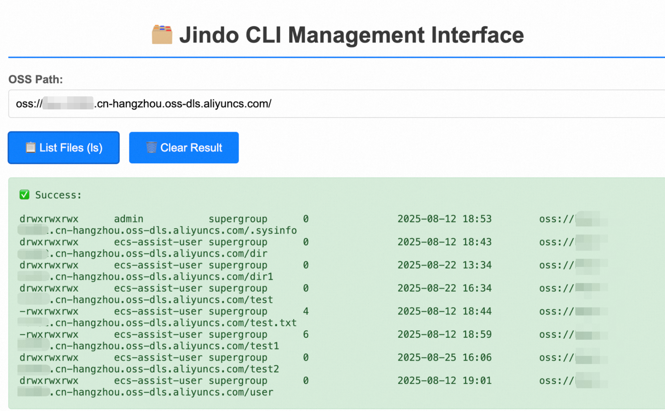Screen dimensions: 665x411
Task: Click the timestamp '2025-08-22 16:34'
Action: tap(445, 288)
